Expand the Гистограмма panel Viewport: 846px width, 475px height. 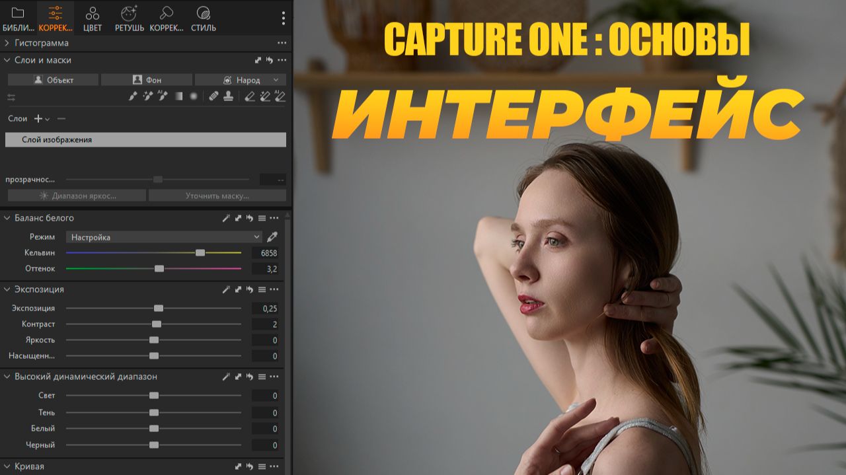click(x=7, y=43)
